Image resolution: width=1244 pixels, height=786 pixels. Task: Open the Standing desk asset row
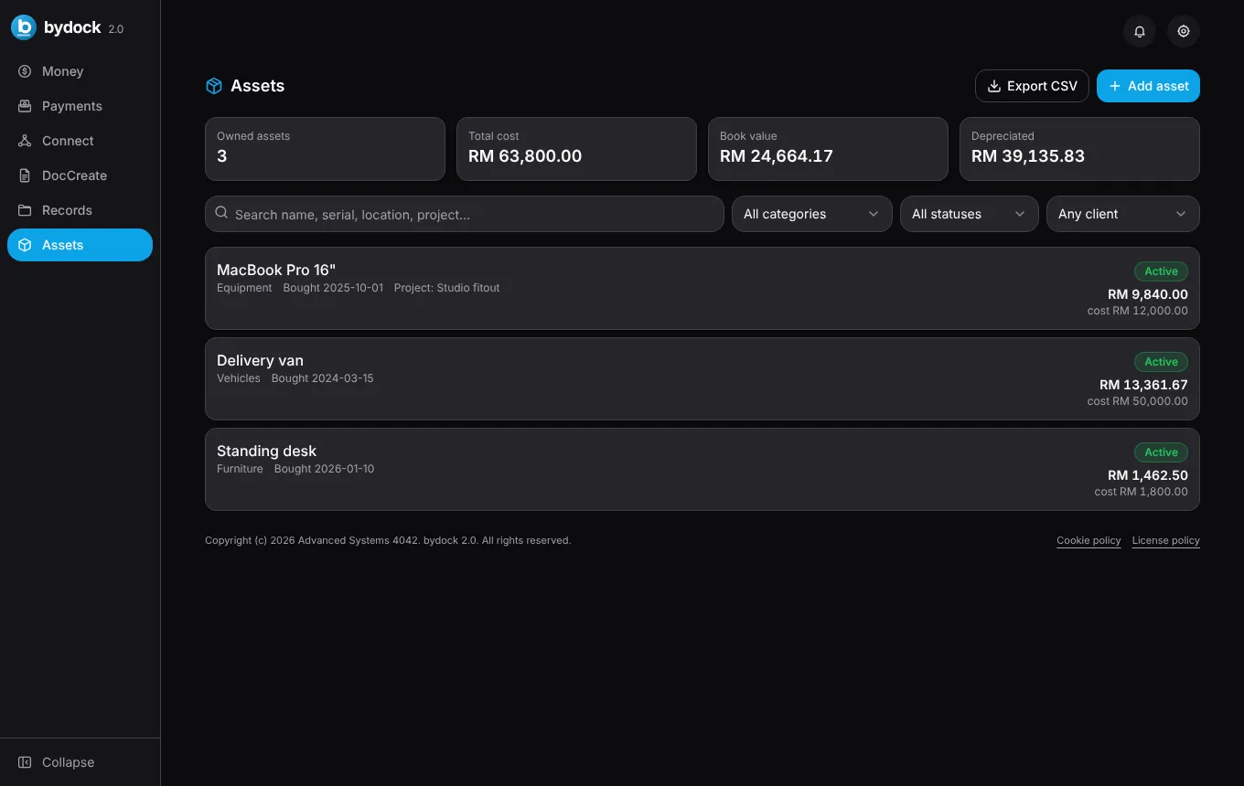(x=702, y=469)
